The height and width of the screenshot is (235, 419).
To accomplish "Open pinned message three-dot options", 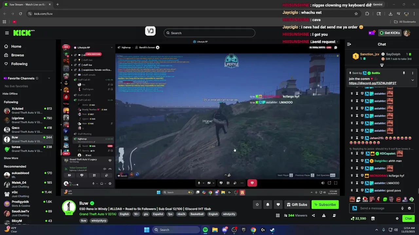I will pos(412,73).
